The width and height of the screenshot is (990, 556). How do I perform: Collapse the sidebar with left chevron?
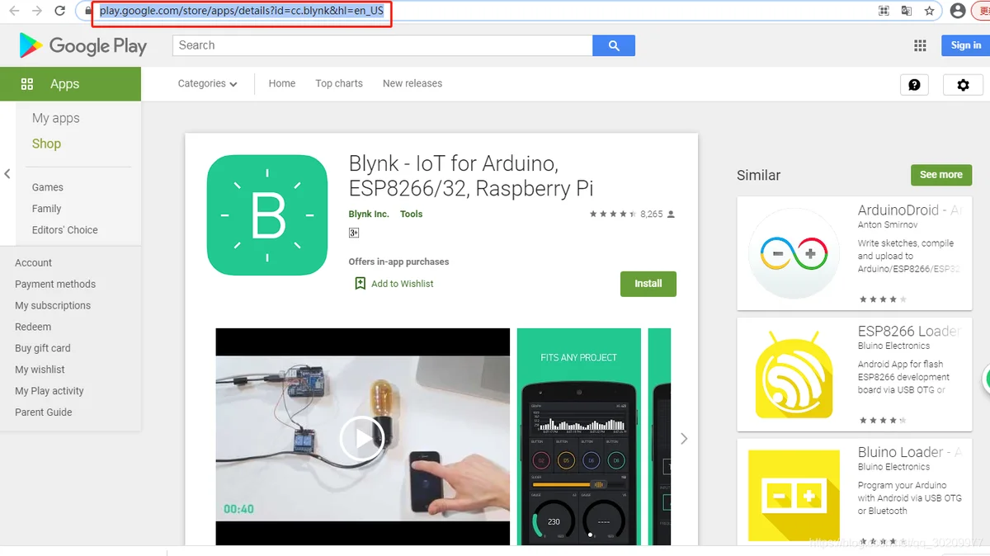(x=7, y=174)
